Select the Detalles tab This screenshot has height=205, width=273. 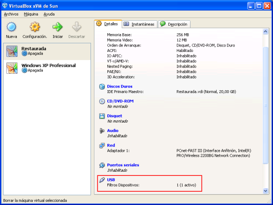(x=107, y=24)
